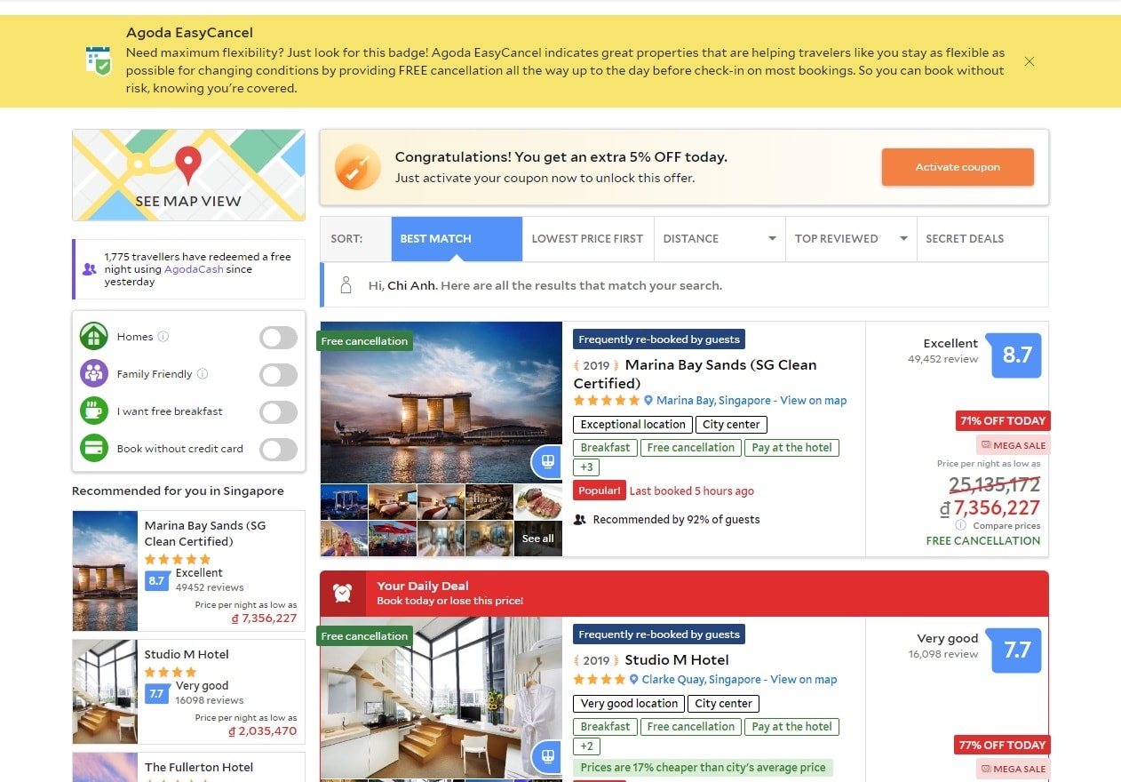Toggle the Homes filter switch

pyautogui.click(x=278, y=337)
